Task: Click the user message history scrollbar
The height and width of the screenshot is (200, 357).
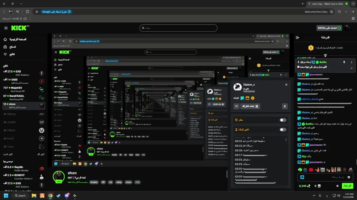Action: click(286, 140)
